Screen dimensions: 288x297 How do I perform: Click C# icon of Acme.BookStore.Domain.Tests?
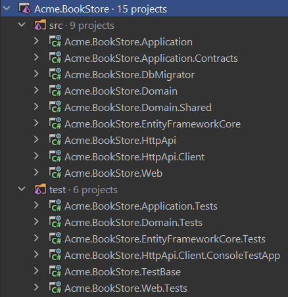(x=55, y=222)
